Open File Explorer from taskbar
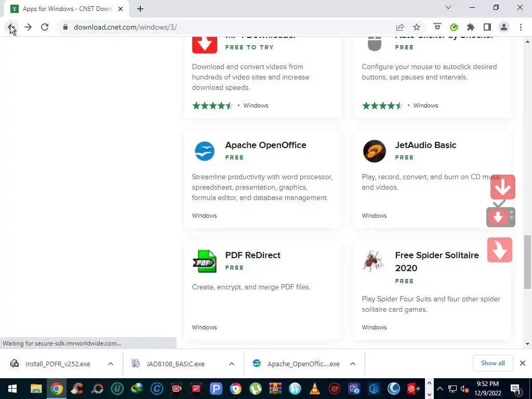 [x=36, y=389]
